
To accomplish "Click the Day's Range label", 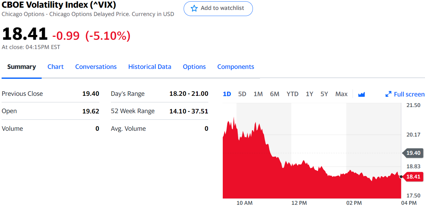I will click(128, 94).
